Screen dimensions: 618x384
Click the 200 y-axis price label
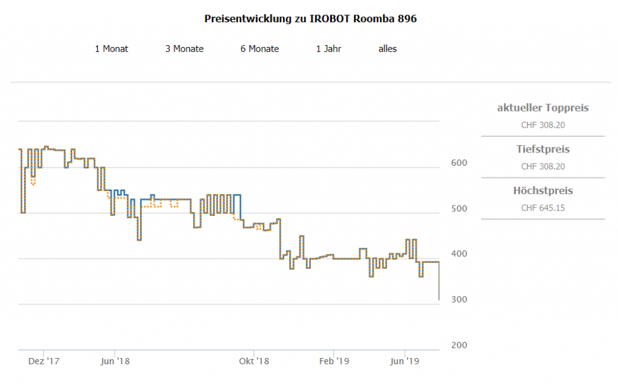click(x=459, y=345)
